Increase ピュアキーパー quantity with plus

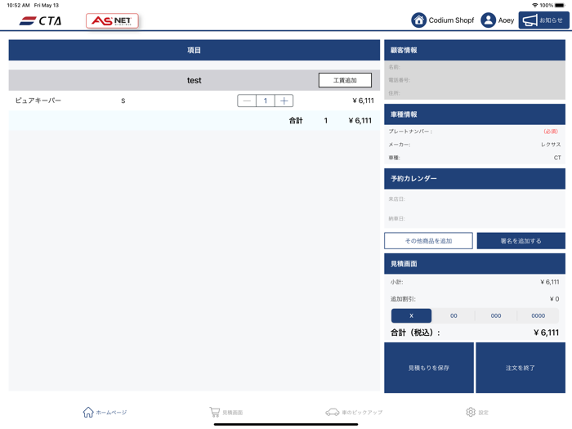click(x=284, y=101)
